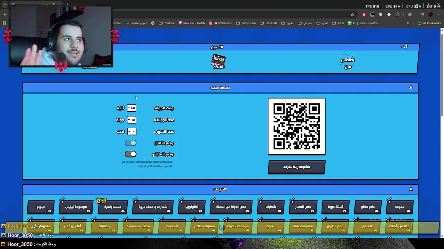444x249 pixels.
Task: Collapse the categories section (التصنيفات)
Action: click(x=411, y=189)
